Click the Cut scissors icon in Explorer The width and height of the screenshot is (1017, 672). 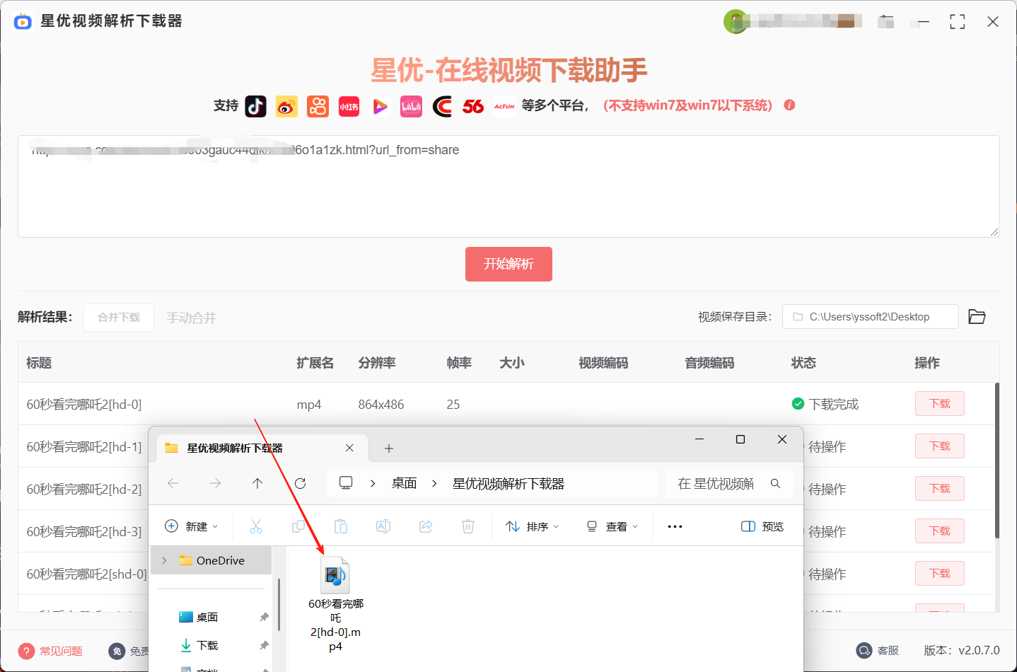click(256, 526)
